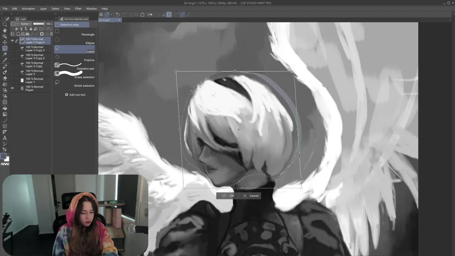Click OK to confirm the transform

(228, 196)
